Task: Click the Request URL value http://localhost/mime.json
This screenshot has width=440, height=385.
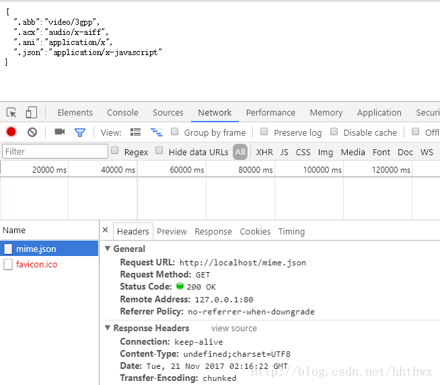Action: point(243,263)
